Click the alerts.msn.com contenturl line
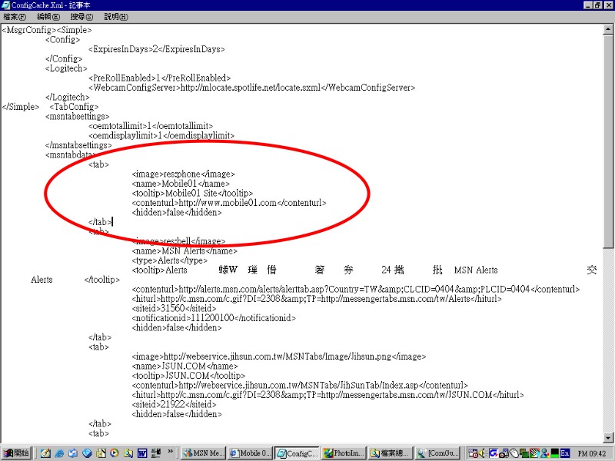 pos(356,290)
